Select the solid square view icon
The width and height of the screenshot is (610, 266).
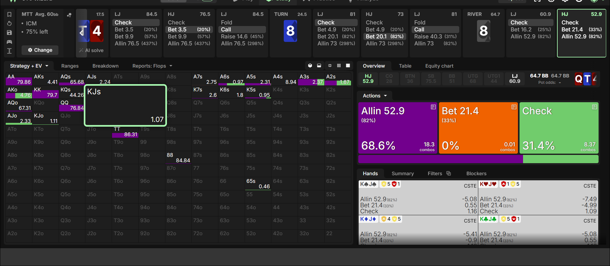(348, 66)
